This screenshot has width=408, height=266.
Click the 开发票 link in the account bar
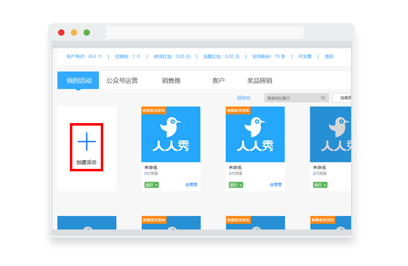305,56
